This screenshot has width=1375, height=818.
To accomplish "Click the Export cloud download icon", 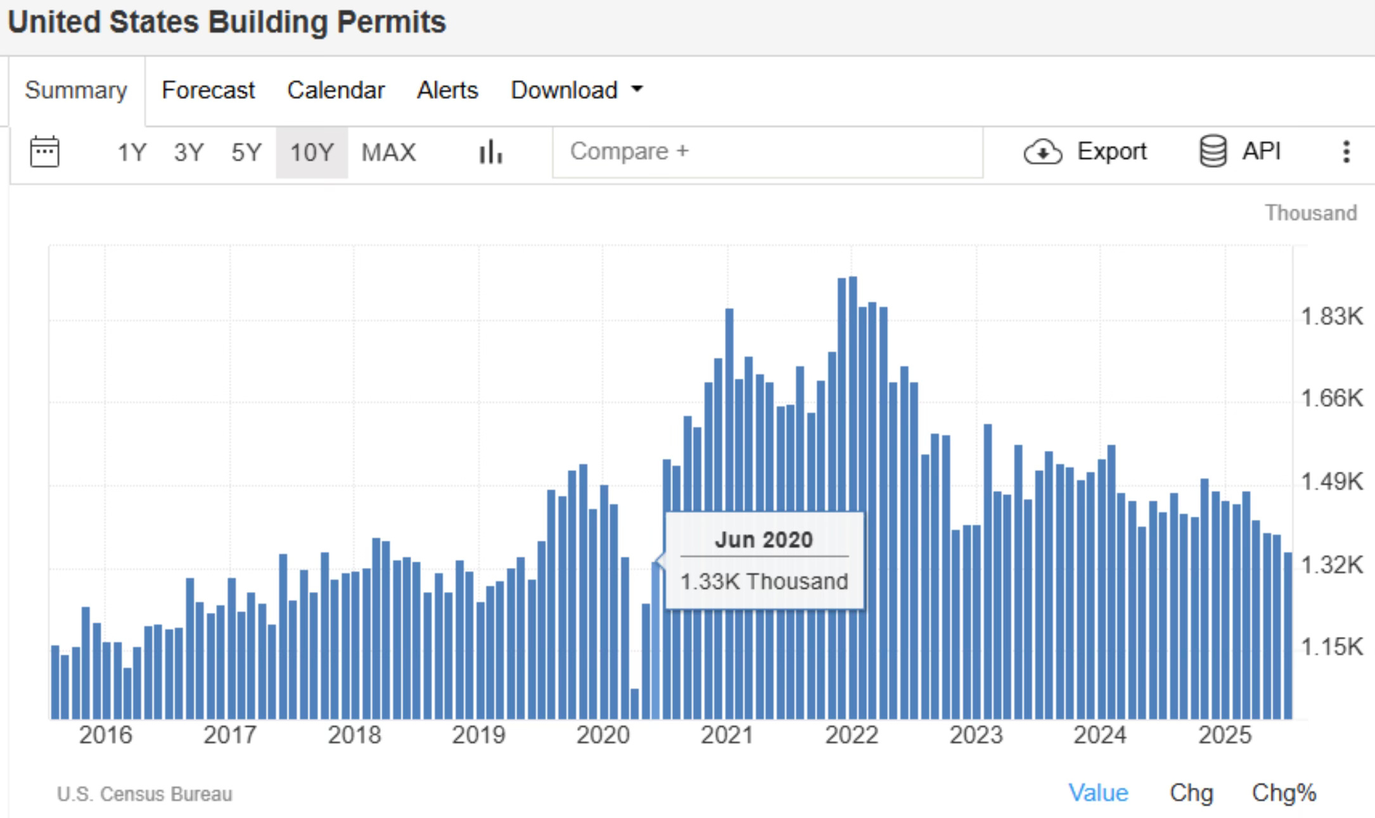I will point(1042,152).
